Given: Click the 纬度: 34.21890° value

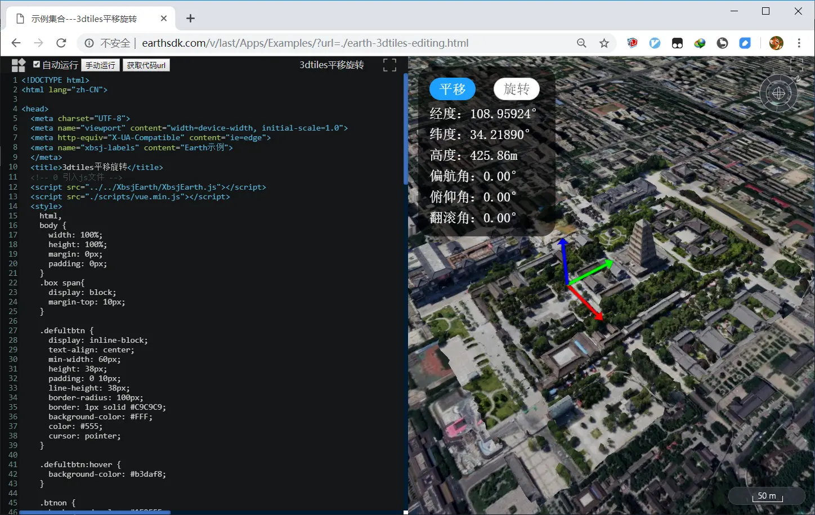Looking at the screenshot, I should (x=480, y=135).
